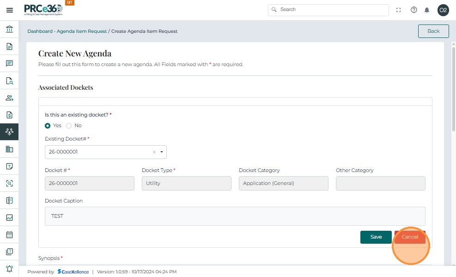Cancel the associated docket entry
The image size is (456, 277).
point(409,237)
